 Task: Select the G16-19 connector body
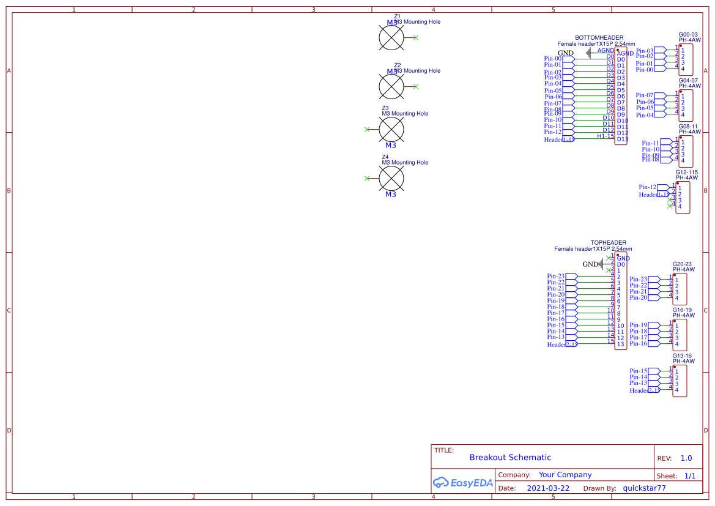680,335
